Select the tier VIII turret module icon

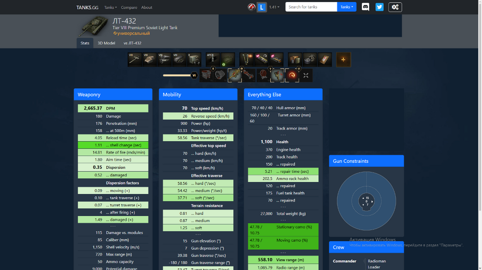[150, 60]
